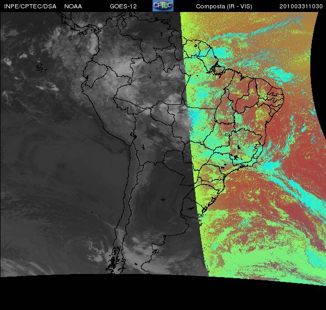326x310 pixels.
Task: Click the 201003311030 timestamp
Action: pyautogui.click(x=301, y=6)
